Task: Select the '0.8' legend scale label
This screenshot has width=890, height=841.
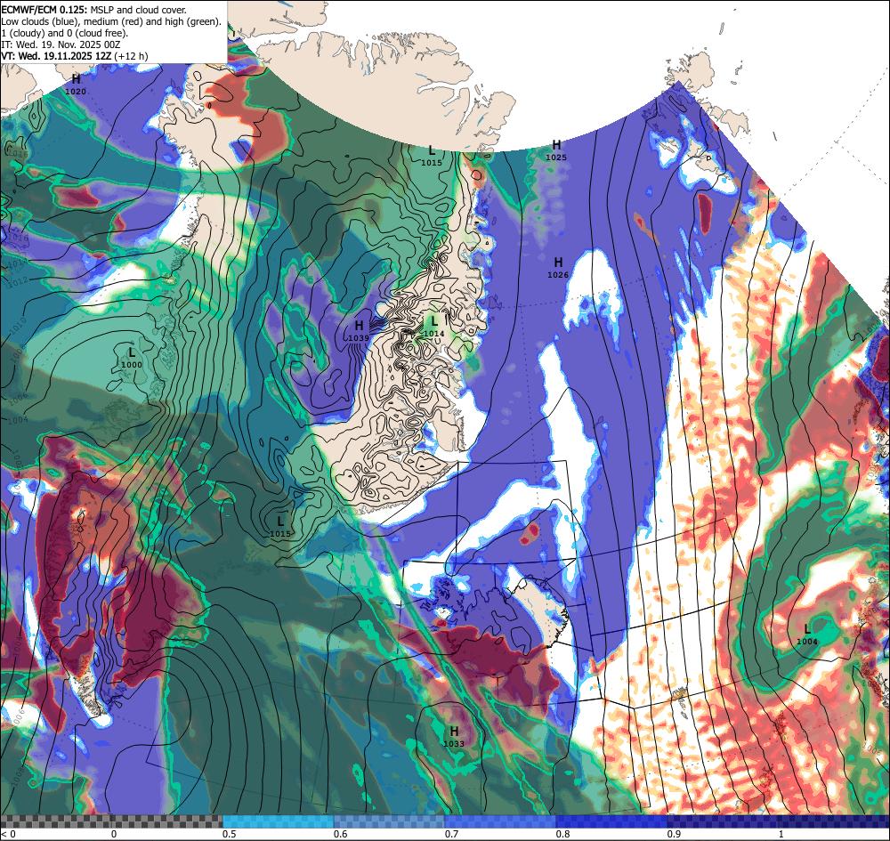Action: 563,834
